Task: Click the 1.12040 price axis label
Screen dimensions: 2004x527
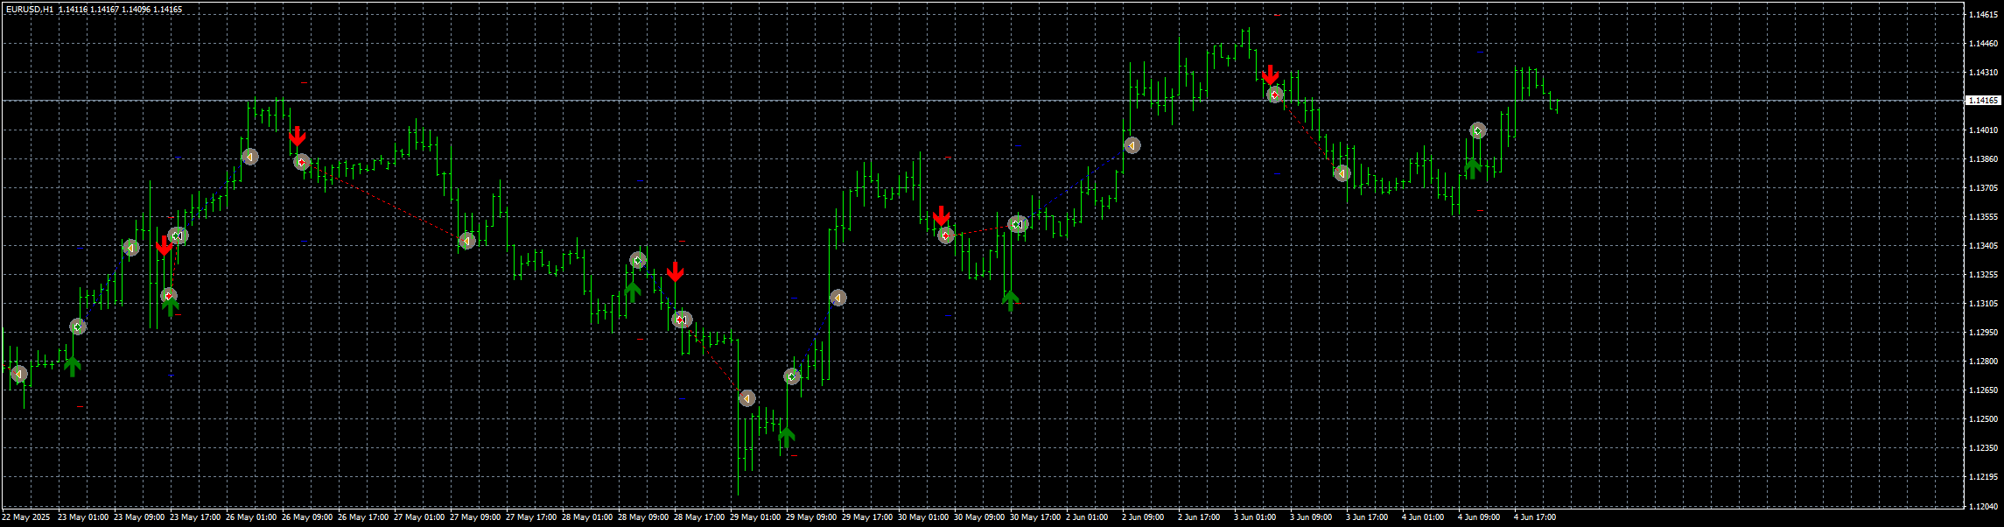Action: (x=1982, y=506)
